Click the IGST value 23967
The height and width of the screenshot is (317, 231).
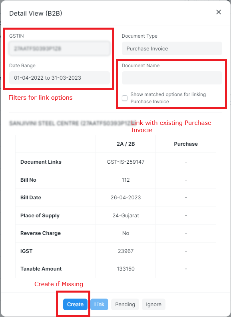[x=125, y=251]
